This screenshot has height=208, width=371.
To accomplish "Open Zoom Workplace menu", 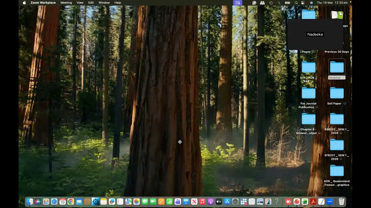I will pos(43,3).
